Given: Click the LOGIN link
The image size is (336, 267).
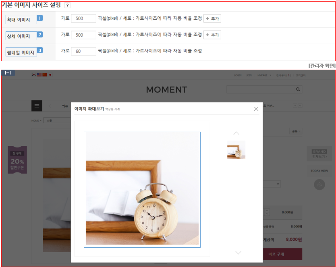Looking at the screenshot, I should coord(238,75).
